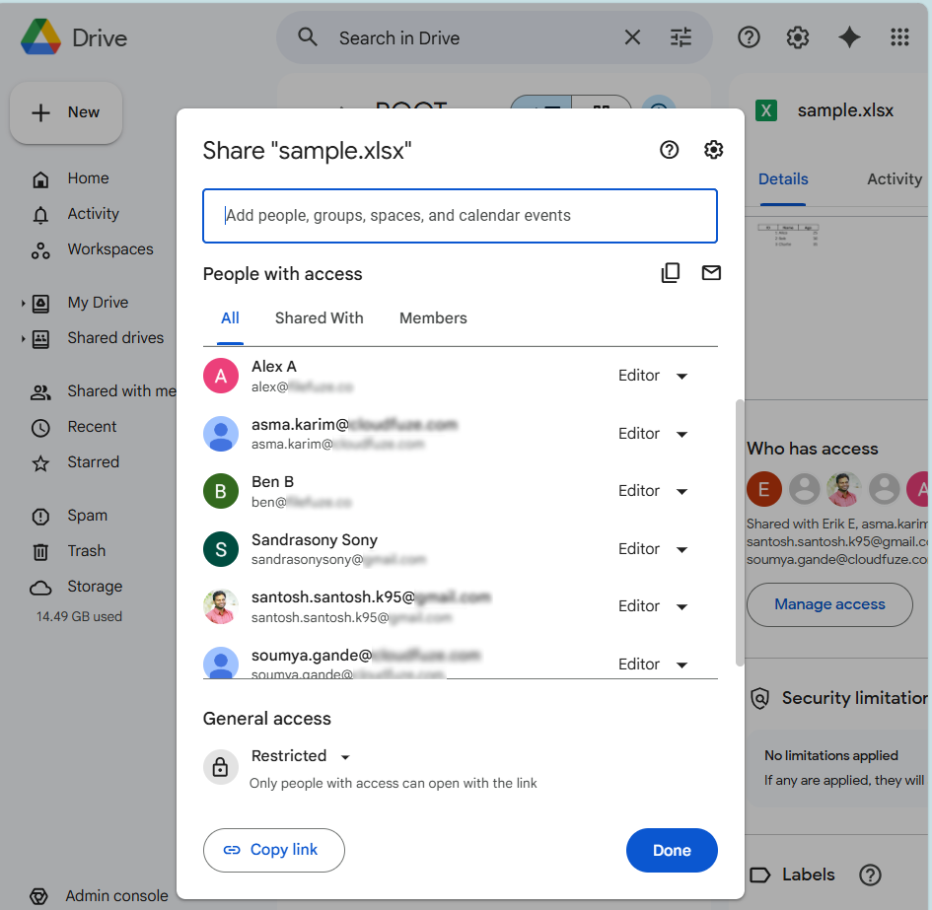This screenshot has width=932, height=910.
Task: Open Google Drive settings gear
Action: tap(798, 36)
